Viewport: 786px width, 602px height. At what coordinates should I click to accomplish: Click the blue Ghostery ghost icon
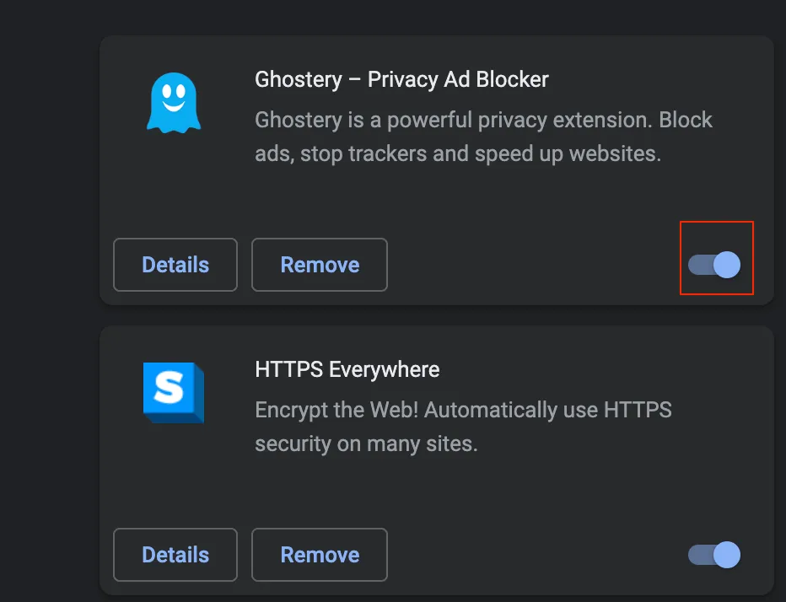[x=174, y=103]
